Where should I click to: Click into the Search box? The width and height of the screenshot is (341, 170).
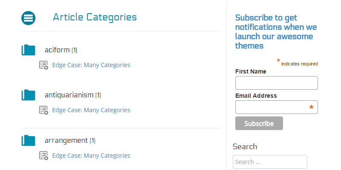[269, 162]
